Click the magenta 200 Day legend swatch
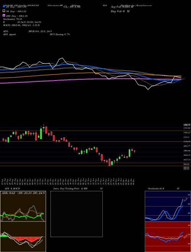 [4, 15]
